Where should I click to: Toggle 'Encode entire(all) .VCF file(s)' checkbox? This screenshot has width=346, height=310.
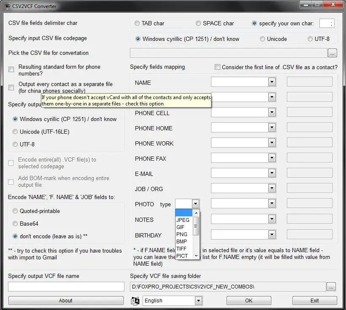click(x=11, y=163)
